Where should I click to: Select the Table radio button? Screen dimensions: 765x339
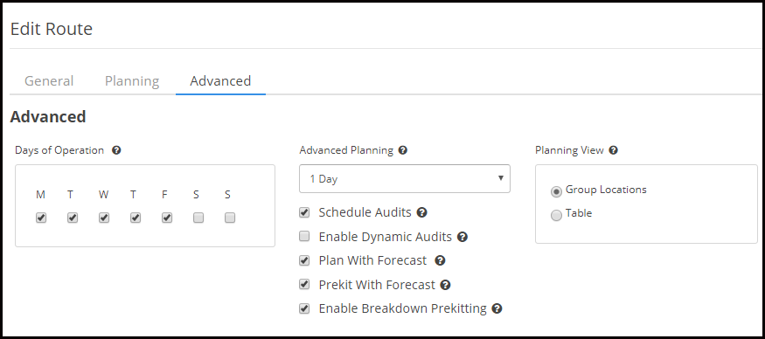(x=556, y=215)
